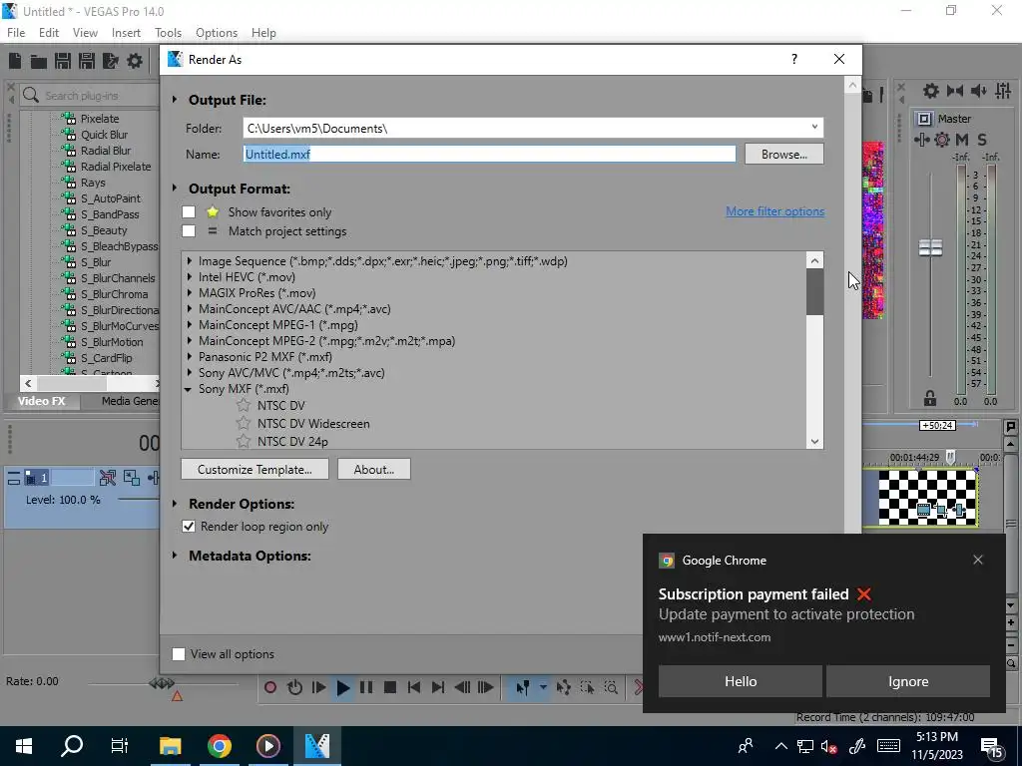The width and height of the screenshot is (1022, 766).
Task: Open the Edit menu
Action: [49, 33]
